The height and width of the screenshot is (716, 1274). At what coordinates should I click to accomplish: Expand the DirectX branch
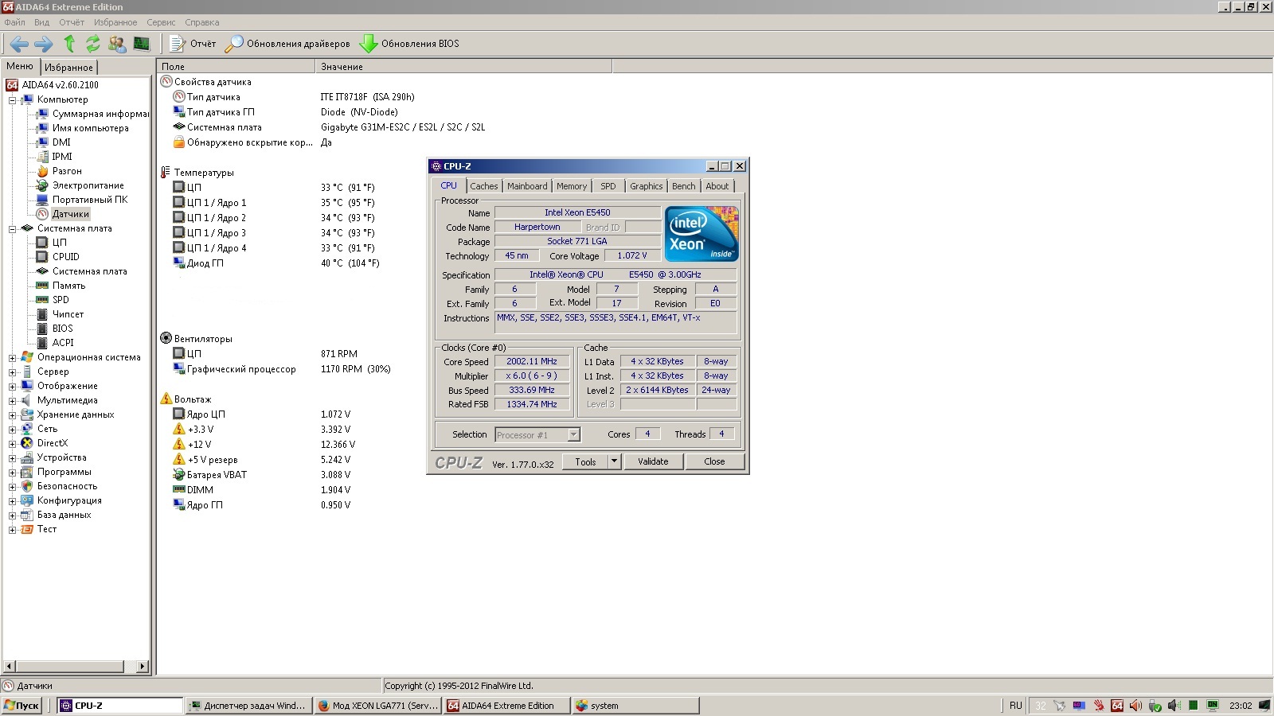tap(12, 444)
